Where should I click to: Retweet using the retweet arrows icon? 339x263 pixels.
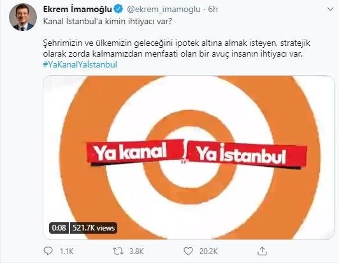(x=118, y=251)
